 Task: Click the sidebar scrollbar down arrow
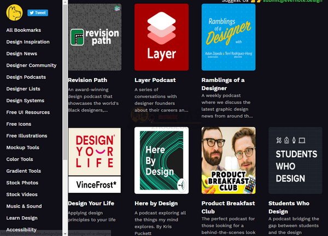point(65,234)
